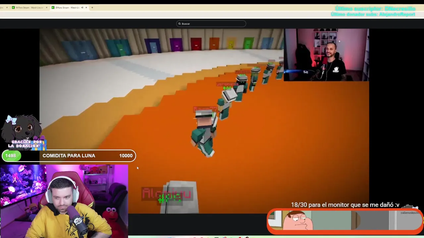The height and width of the screenshot is (238, 424).
Task: Click the Kick favicon on ElMuno tab
Action: [53, 8]
